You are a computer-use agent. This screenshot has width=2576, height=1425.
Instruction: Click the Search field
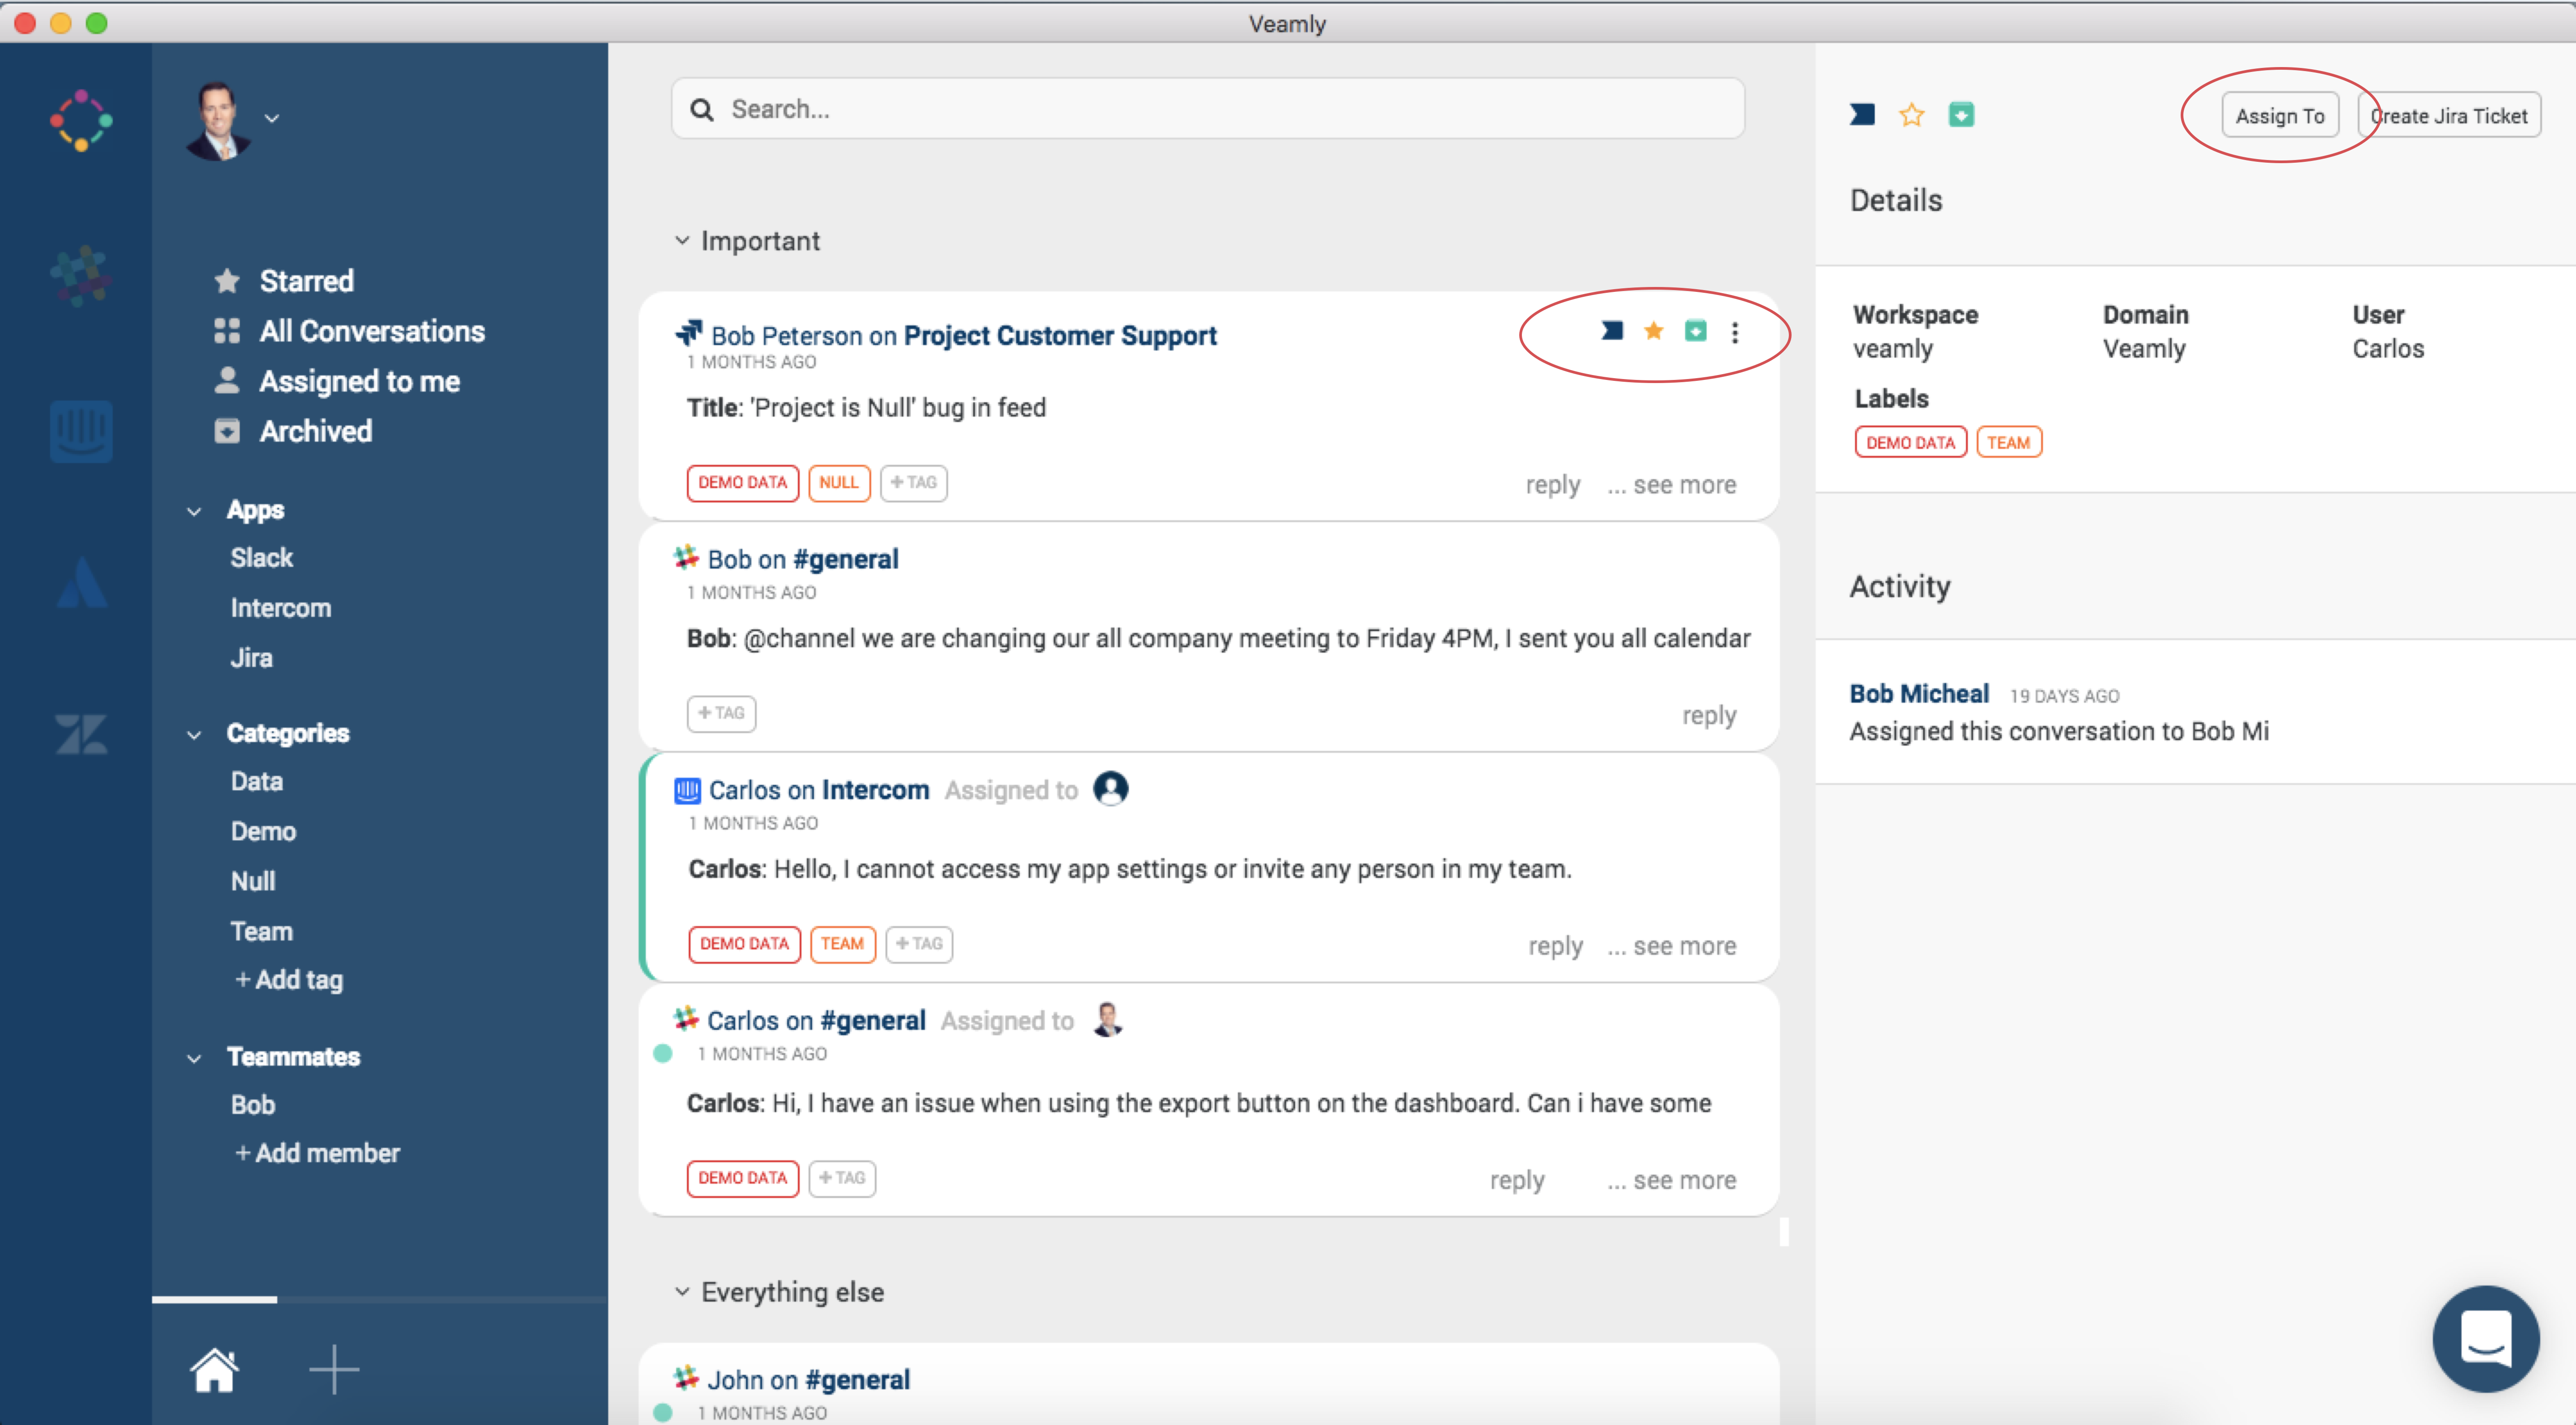coord(1208,109)
